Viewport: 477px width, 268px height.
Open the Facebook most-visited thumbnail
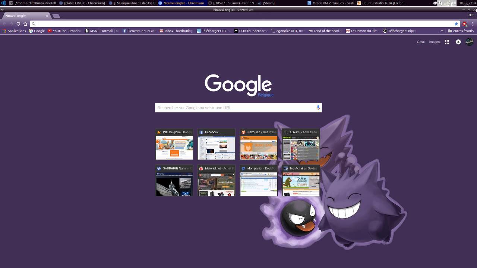(217, 144)
